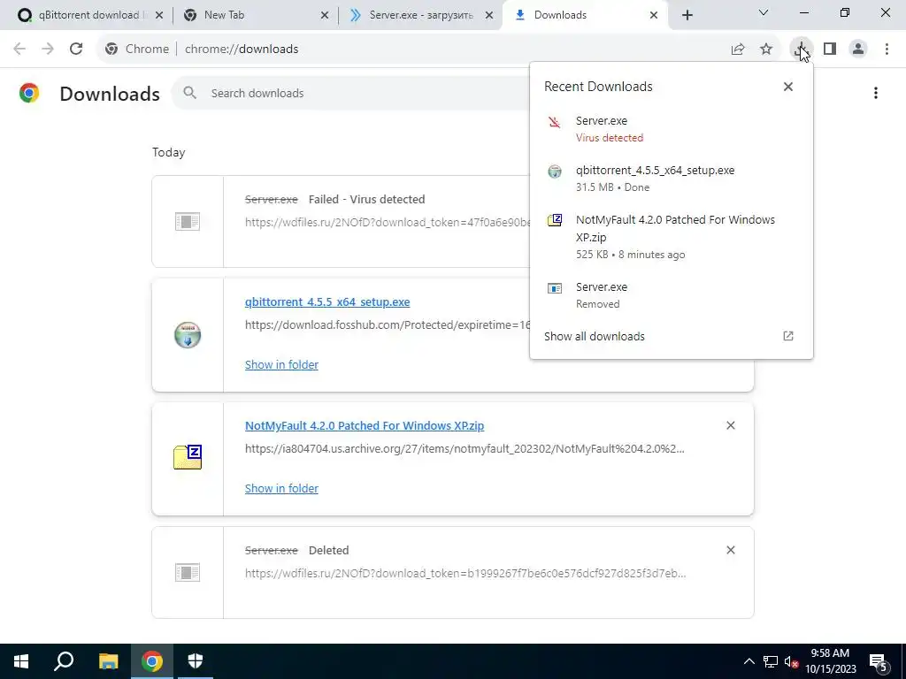Remove deleted Server.exe entry from list

pyautogui.click(x=730, y=550)
